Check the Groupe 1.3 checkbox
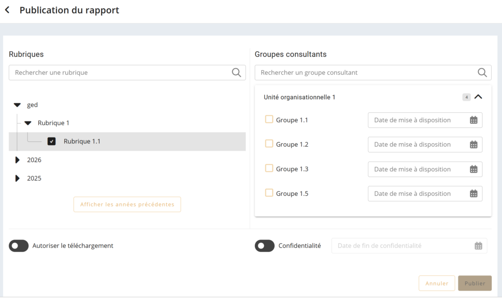This screenshot has height=298, width=502. tap(269, 168)
